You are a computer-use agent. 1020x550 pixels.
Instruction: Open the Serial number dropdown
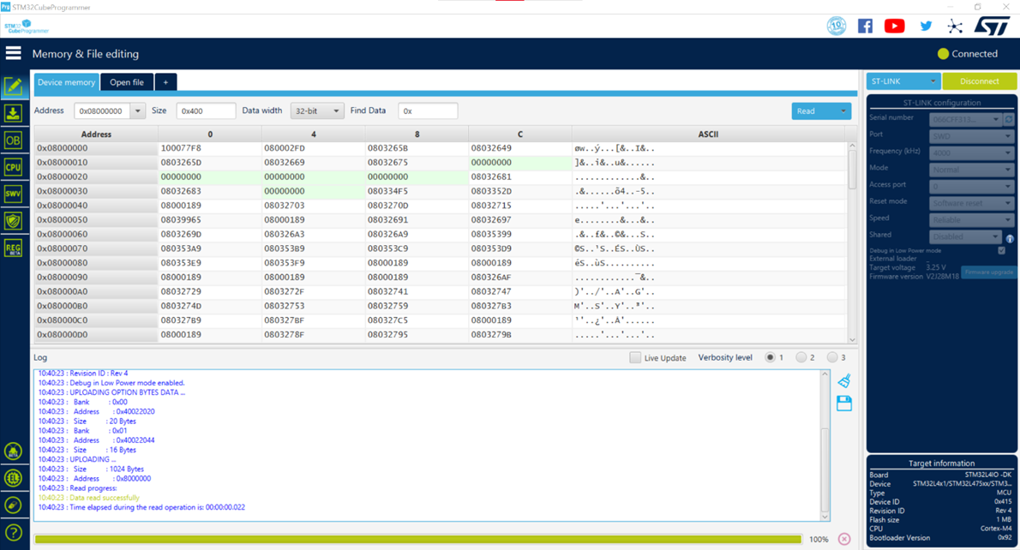[965, 120]
